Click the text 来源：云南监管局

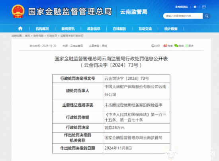coord(72,46)
